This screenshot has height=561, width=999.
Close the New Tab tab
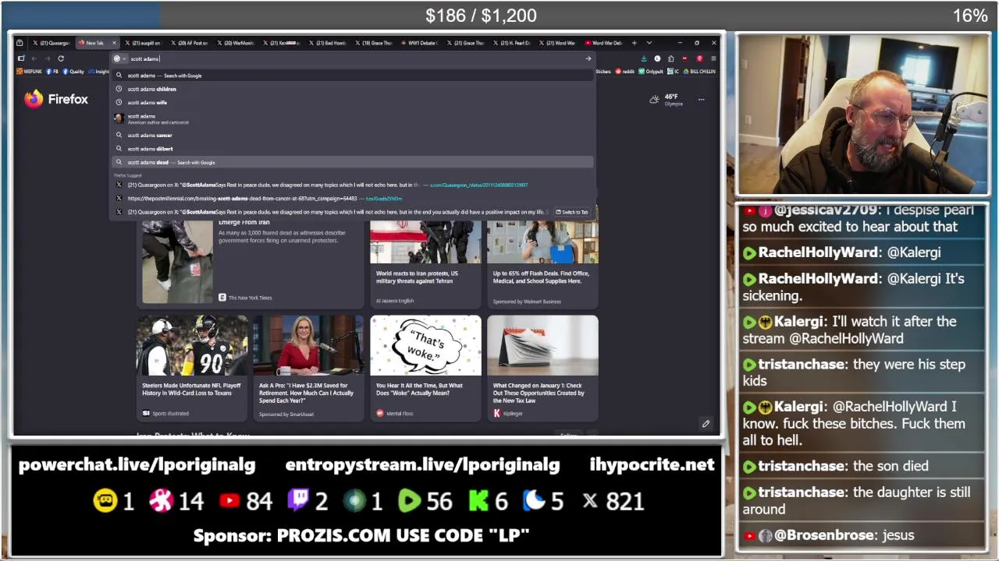click(114, 43)
